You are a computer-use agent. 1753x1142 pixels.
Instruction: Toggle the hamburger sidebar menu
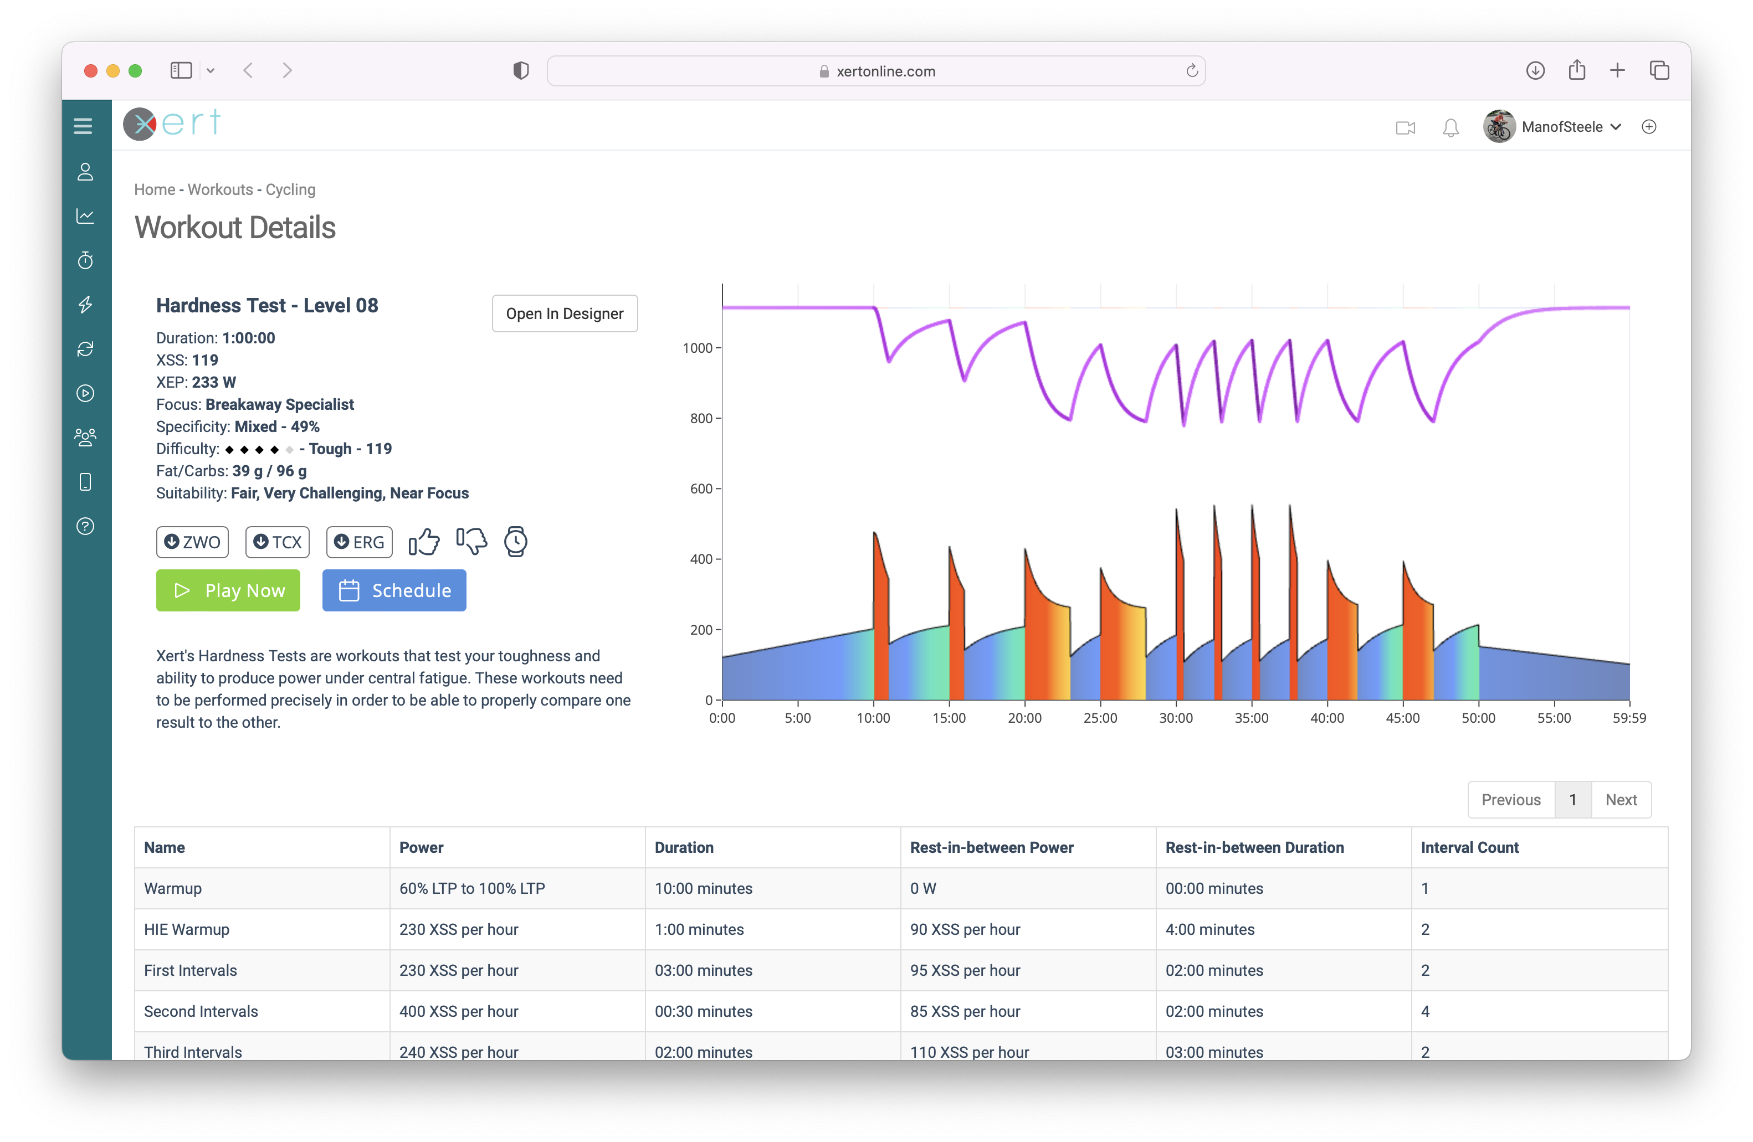tap(83, 126)
